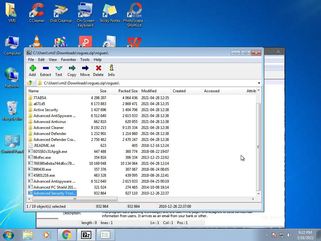The height and width of the screenshot is (241, 321).
Task: Select the Advanced Antivirus folder
Action: (x=50, y=121)
